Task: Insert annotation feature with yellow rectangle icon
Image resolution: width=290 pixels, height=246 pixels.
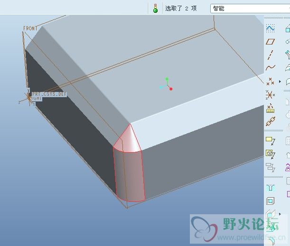Action: click(271, 141)
